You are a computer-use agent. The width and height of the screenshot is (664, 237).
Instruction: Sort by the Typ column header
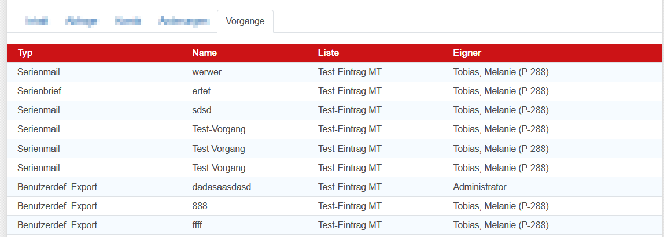click(x=25, y=53)
